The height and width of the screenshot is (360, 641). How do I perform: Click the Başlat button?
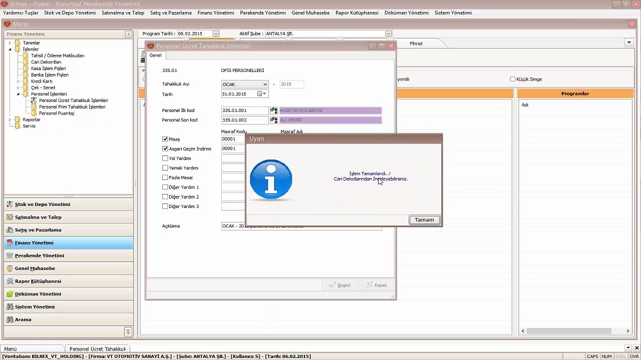340,285
